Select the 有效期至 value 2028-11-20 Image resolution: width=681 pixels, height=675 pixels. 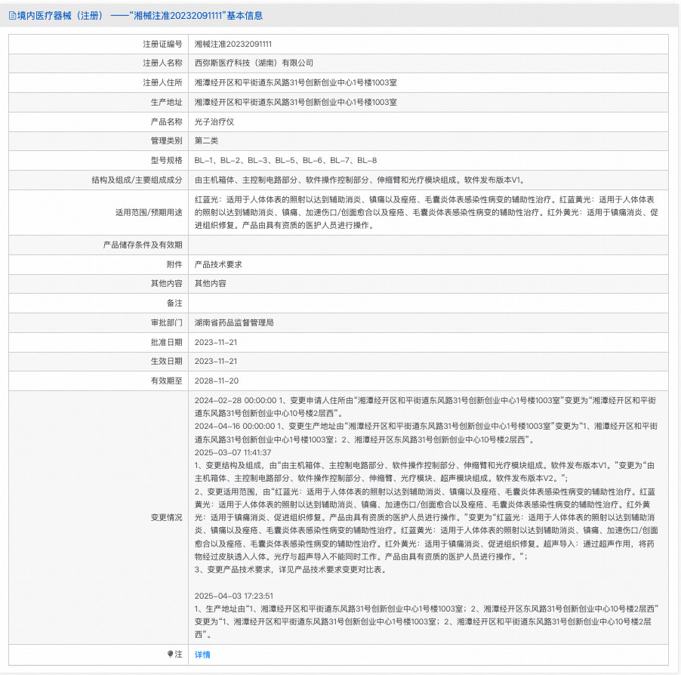(215, 381)
